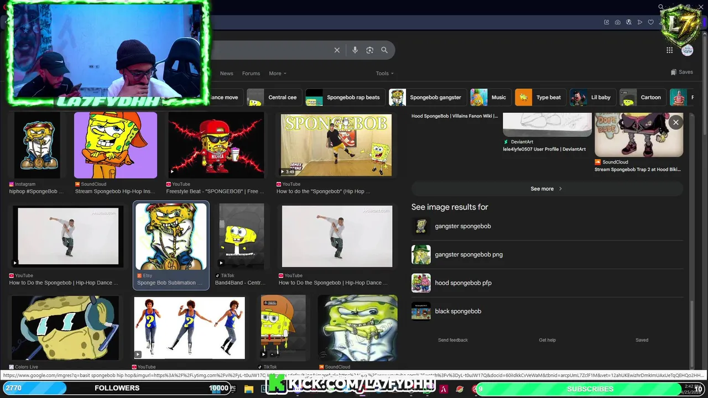Expand See more related images

click(546, 189)
